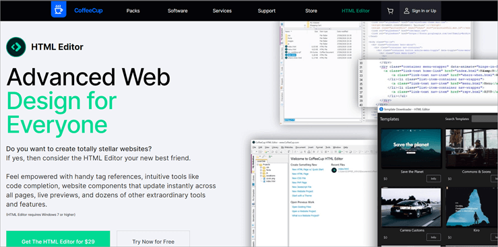
Task: Open File menu in CoffeeCup HTML Editor window
Action: point(255,147)
